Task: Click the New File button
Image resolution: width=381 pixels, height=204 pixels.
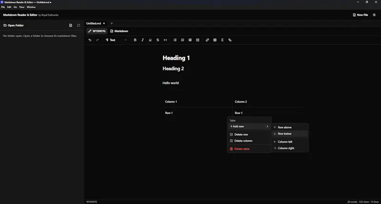Action: coord(361,15)
